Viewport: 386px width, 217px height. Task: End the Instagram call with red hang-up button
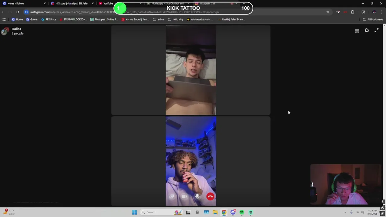click(x=210, y=197)
